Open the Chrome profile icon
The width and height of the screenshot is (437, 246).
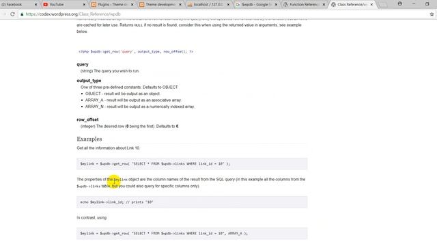point(400,4)
